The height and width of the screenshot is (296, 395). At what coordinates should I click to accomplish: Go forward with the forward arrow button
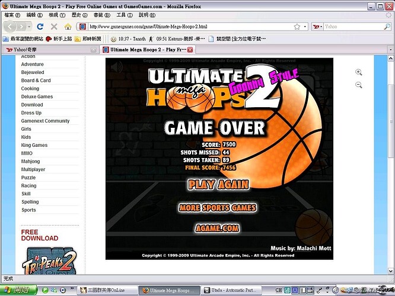pyautogui.click(x=22, y=27)
